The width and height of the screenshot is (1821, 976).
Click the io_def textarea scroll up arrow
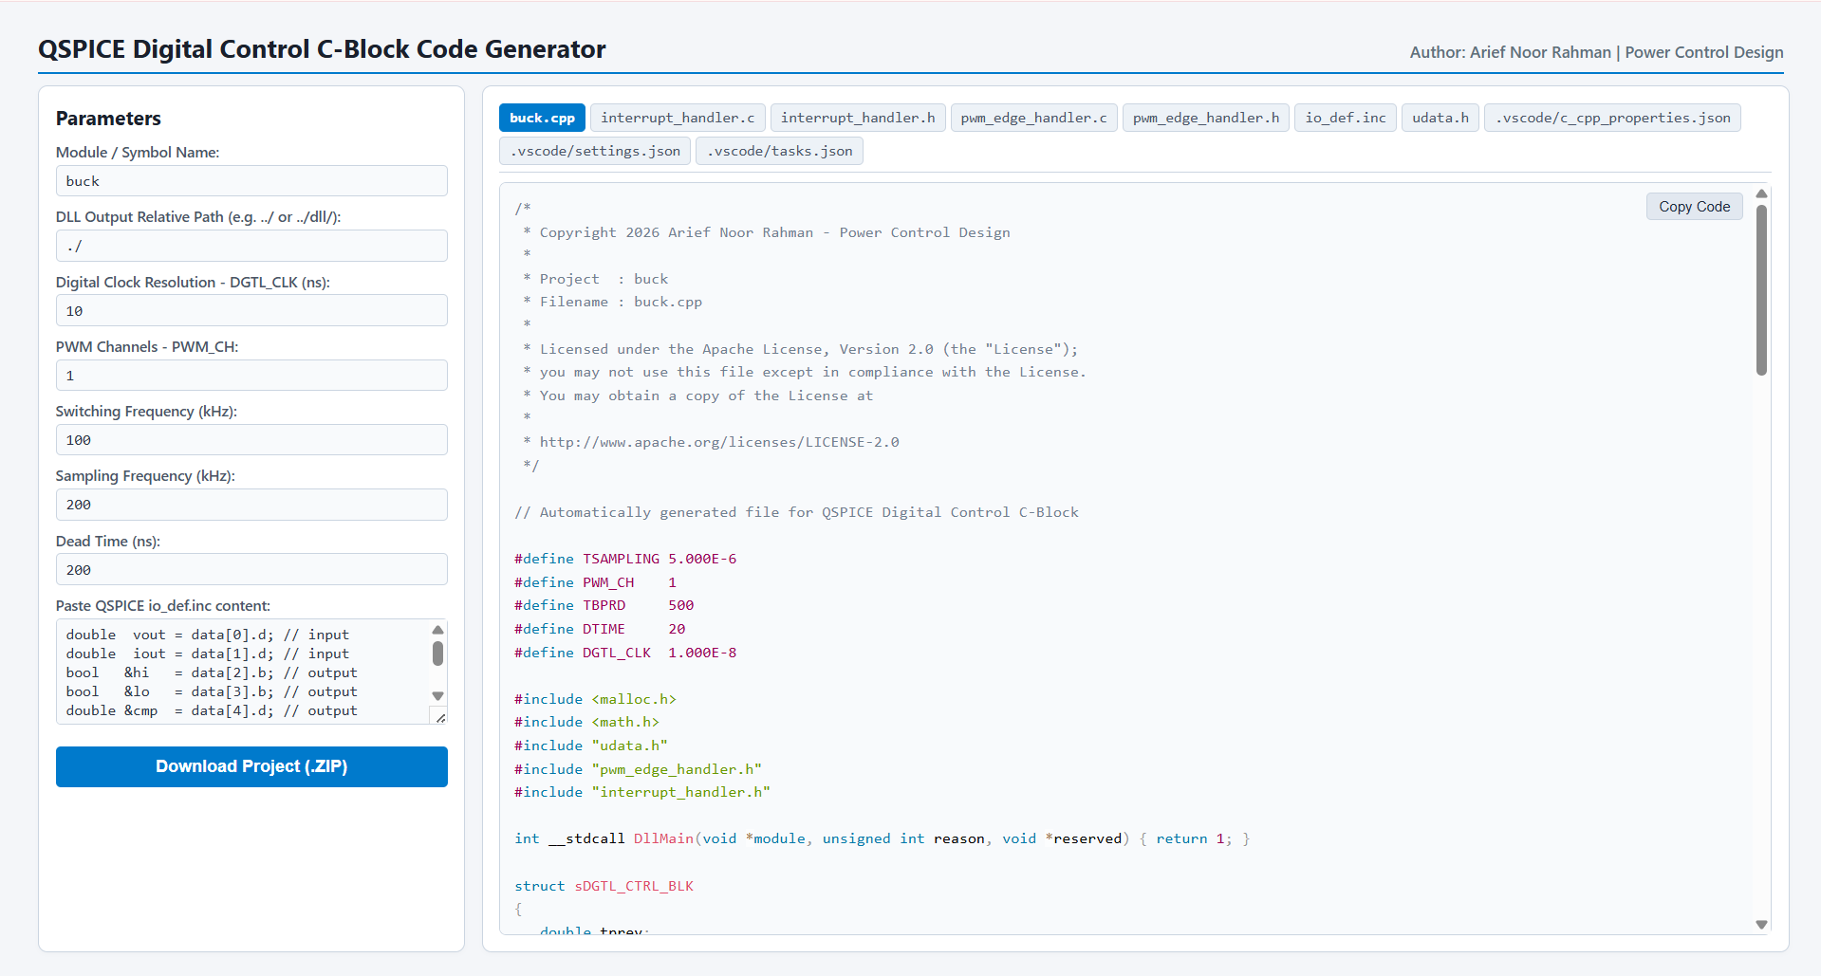[437, 630]
